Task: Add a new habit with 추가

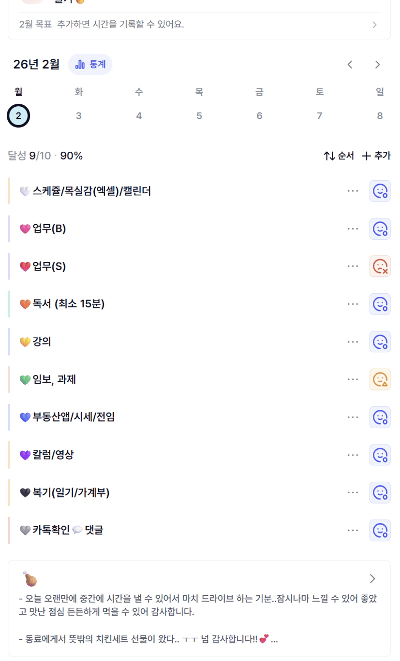Action: (x=376, y=156)
